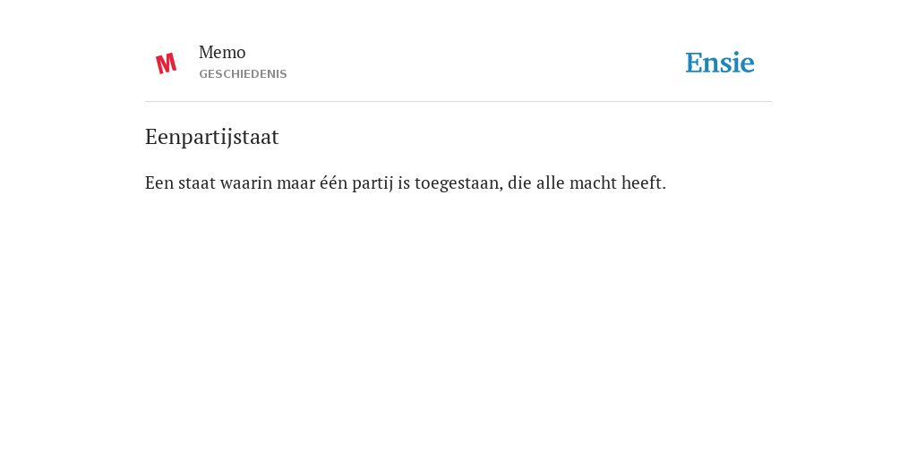
Task: Open the Memo source name link
Action: tap(222, 53)
